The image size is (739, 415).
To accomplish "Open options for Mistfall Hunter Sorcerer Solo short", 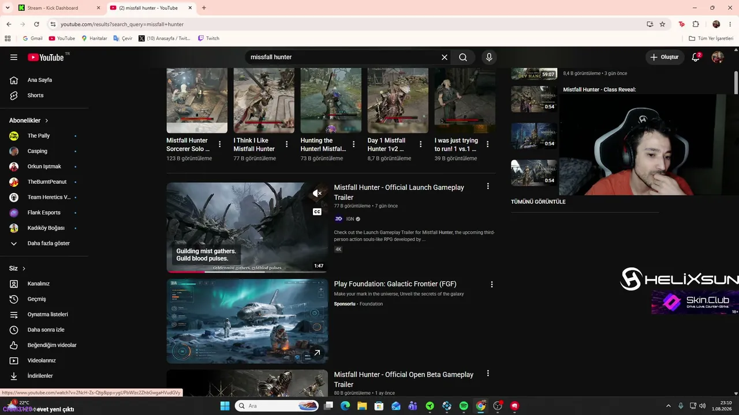I will pos(220,144).
